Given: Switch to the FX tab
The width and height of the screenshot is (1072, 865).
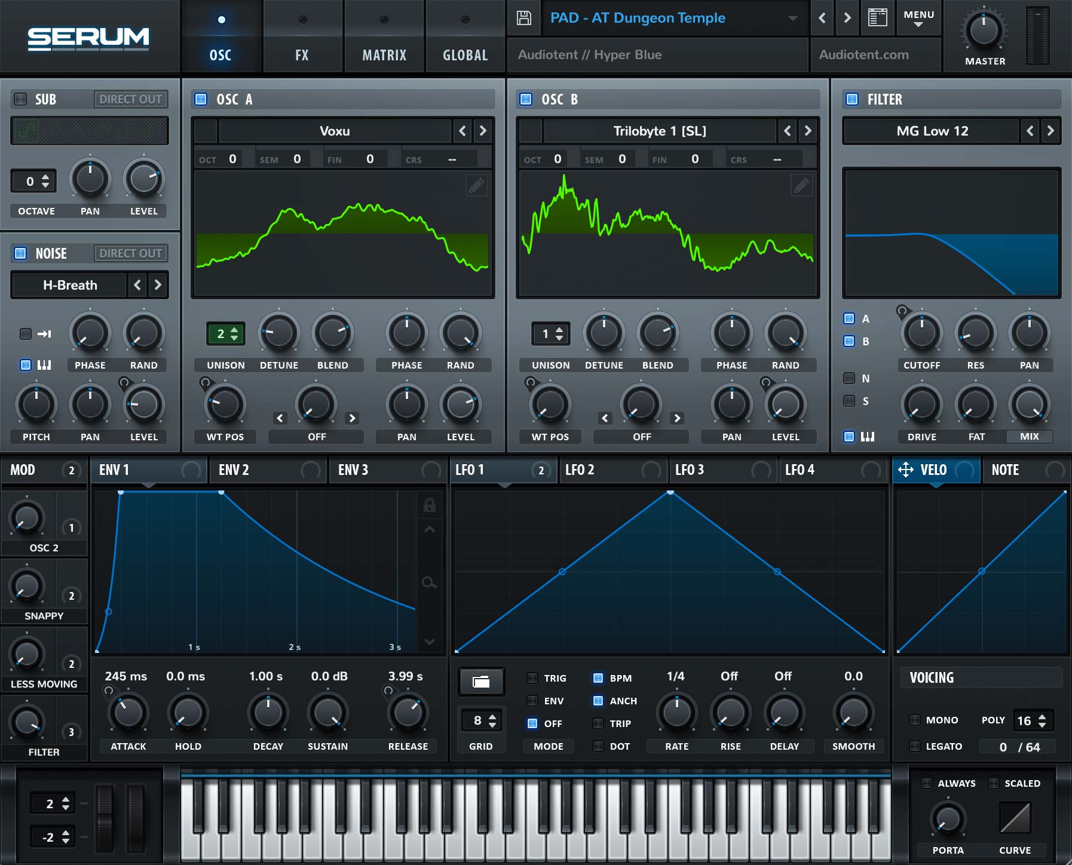Looking at the screenshot, I should [x=302, y=55].
